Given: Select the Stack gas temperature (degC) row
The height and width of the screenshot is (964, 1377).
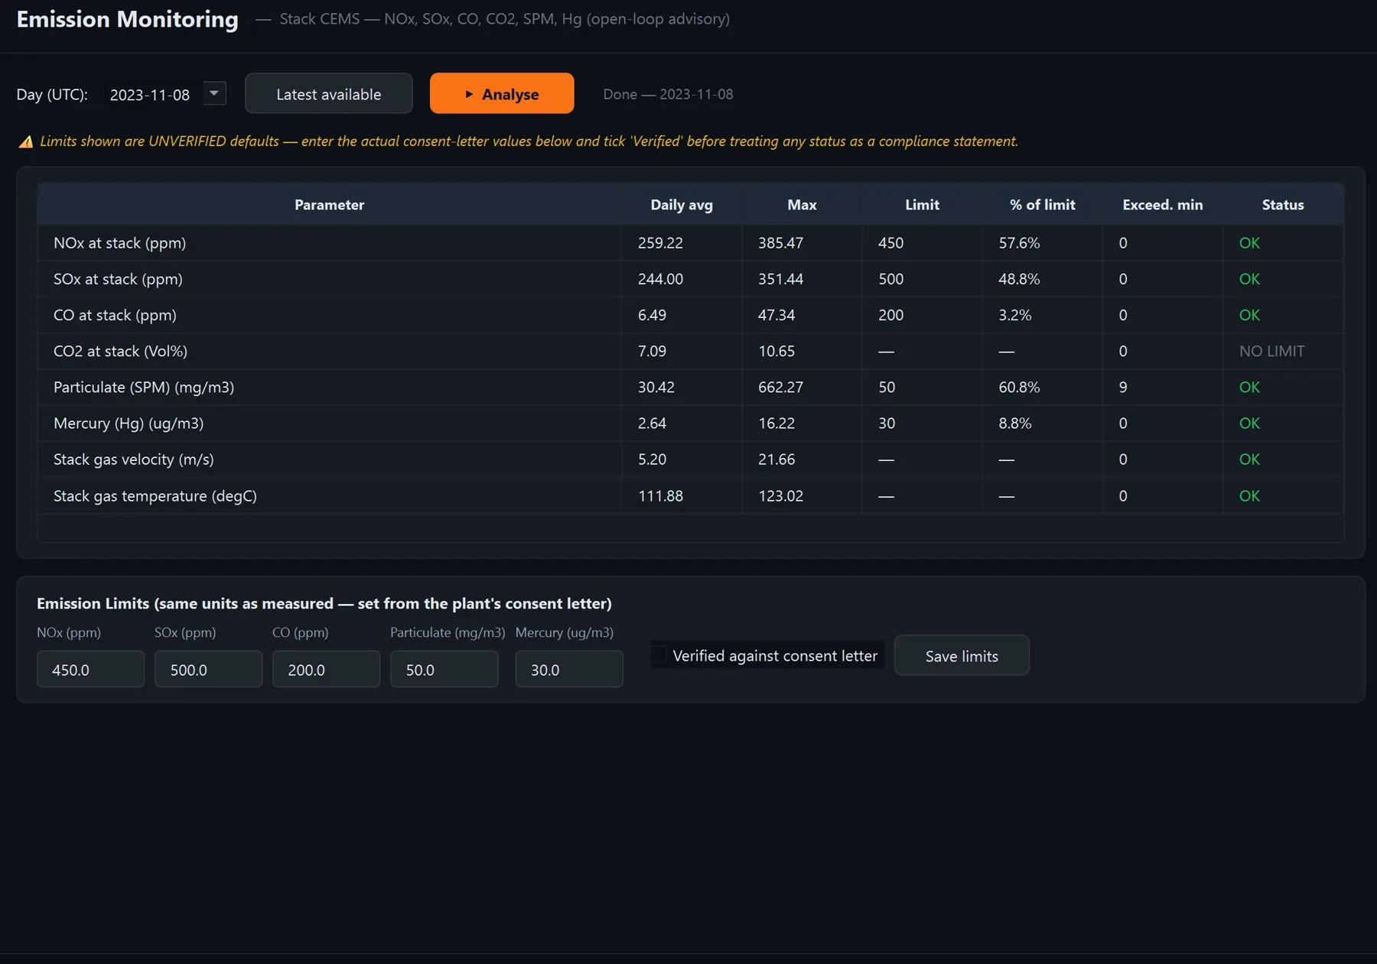Looking at the screenshot, I should tap(690, 495).
